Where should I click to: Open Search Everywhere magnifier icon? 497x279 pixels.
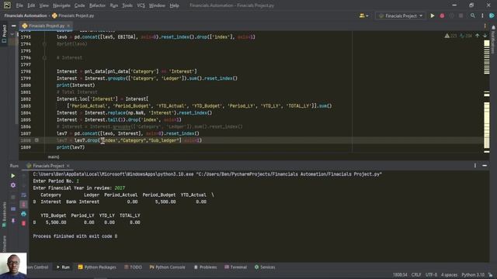(473, 15)
